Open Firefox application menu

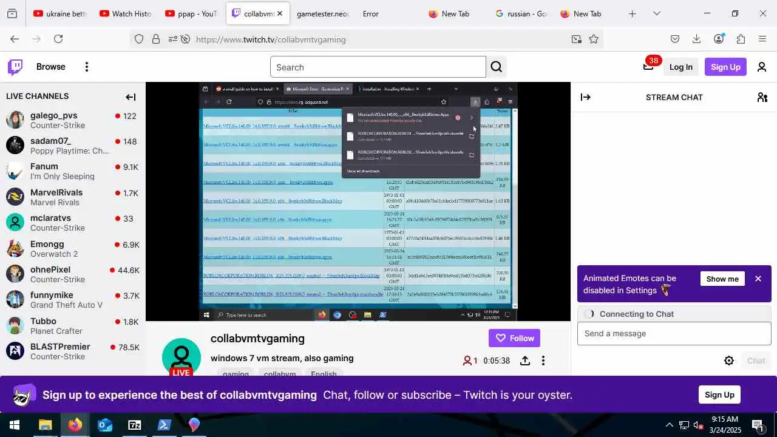[762, 39]
